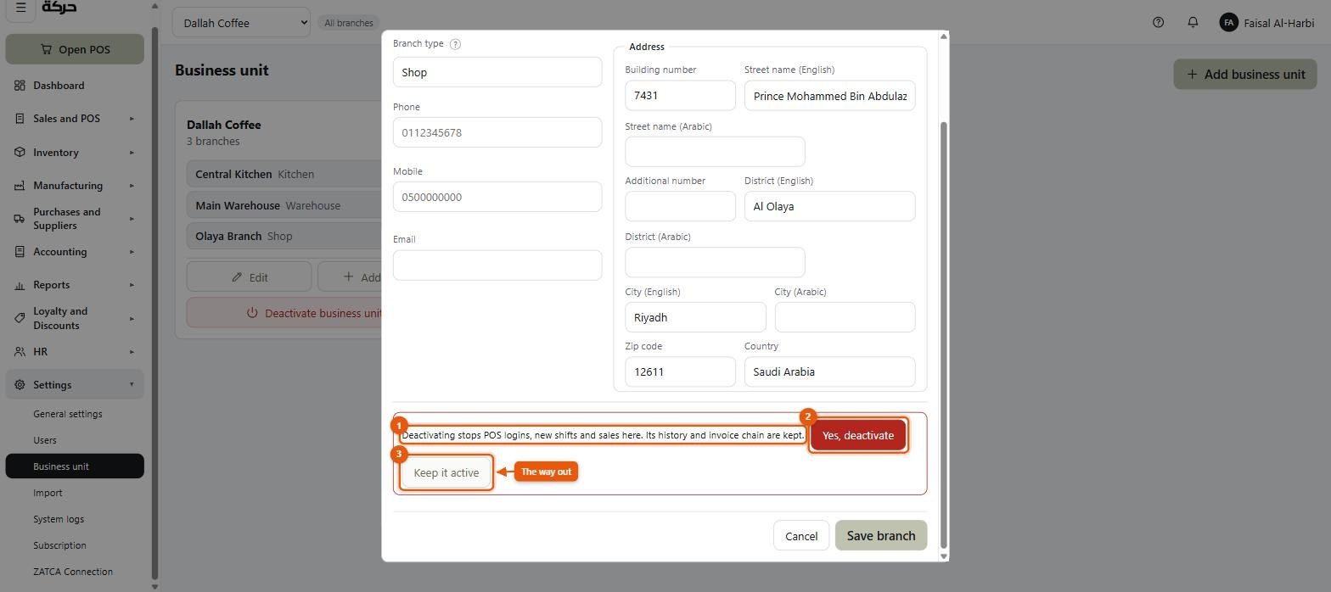The image size is (1331, 592).
Task: Click the All branches badge
Action: click(x=349, y=23)
